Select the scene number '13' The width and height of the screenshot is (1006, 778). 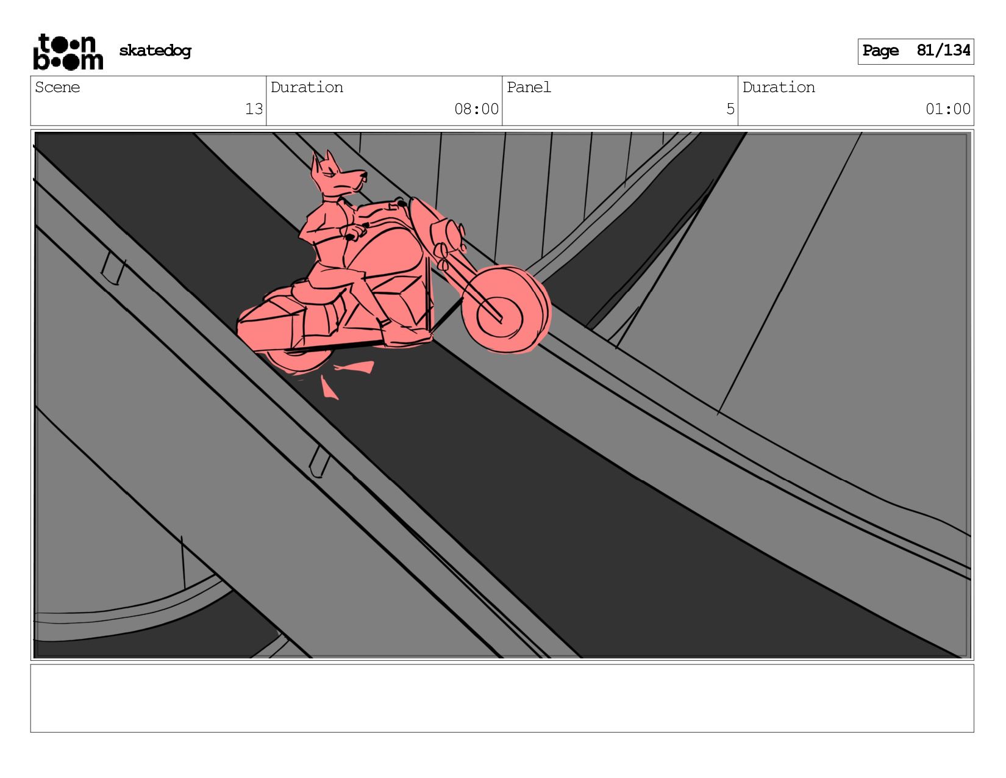click(x=254, y=109)
